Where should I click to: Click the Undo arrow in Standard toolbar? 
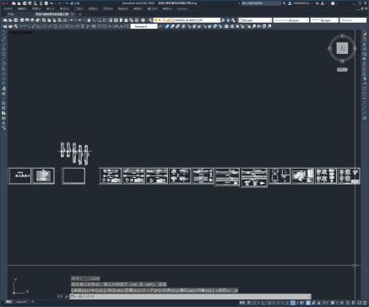click(x=72, y=20)
